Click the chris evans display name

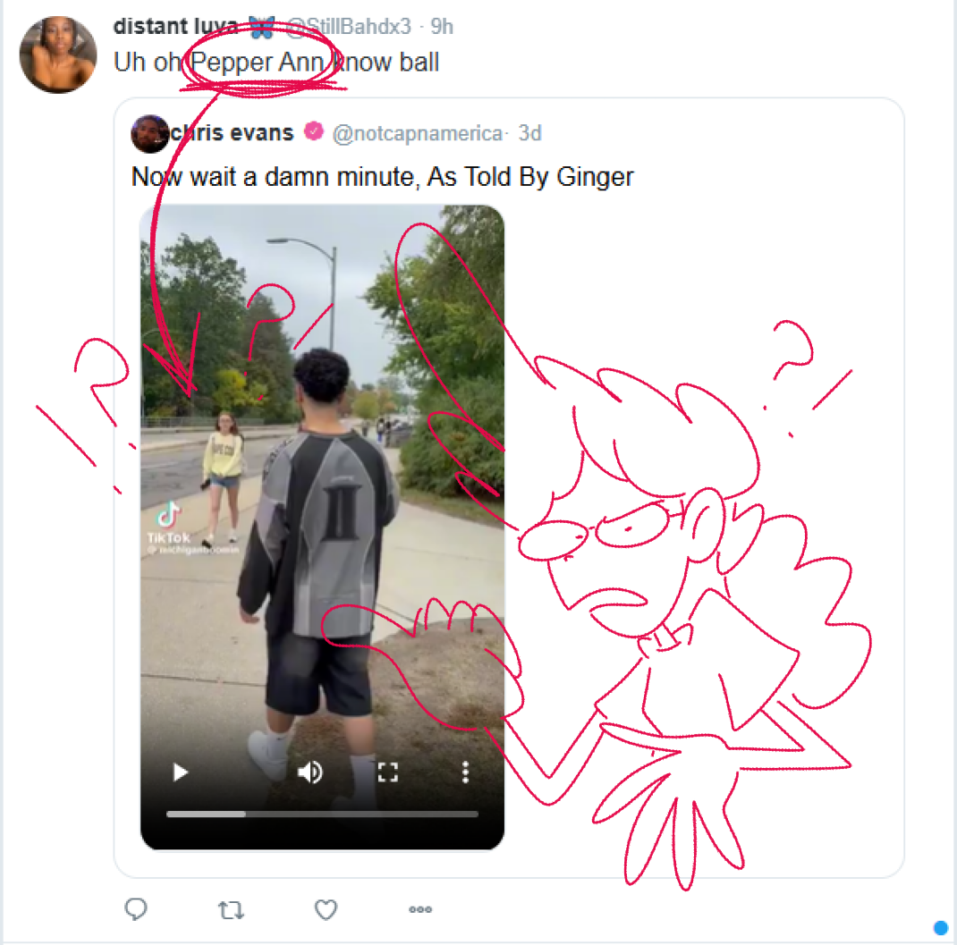tap(232, 132)
